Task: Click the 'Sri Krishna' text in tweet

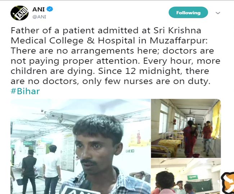Action: coord(177,31)
